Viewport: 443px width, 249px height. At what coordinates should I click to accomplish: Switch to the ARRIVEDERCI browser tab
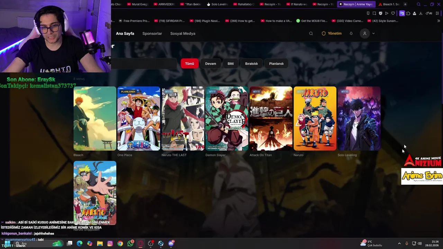[164, 4]
